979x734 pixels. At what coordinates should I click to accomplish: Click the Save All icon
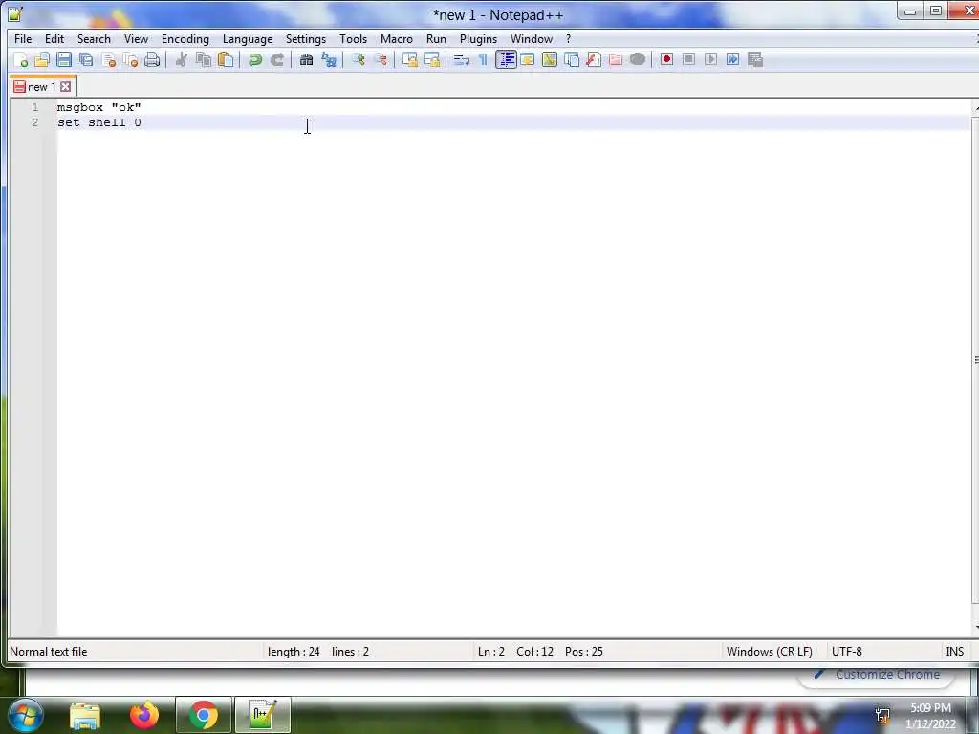pyautogui.click(x=86, y=60)
